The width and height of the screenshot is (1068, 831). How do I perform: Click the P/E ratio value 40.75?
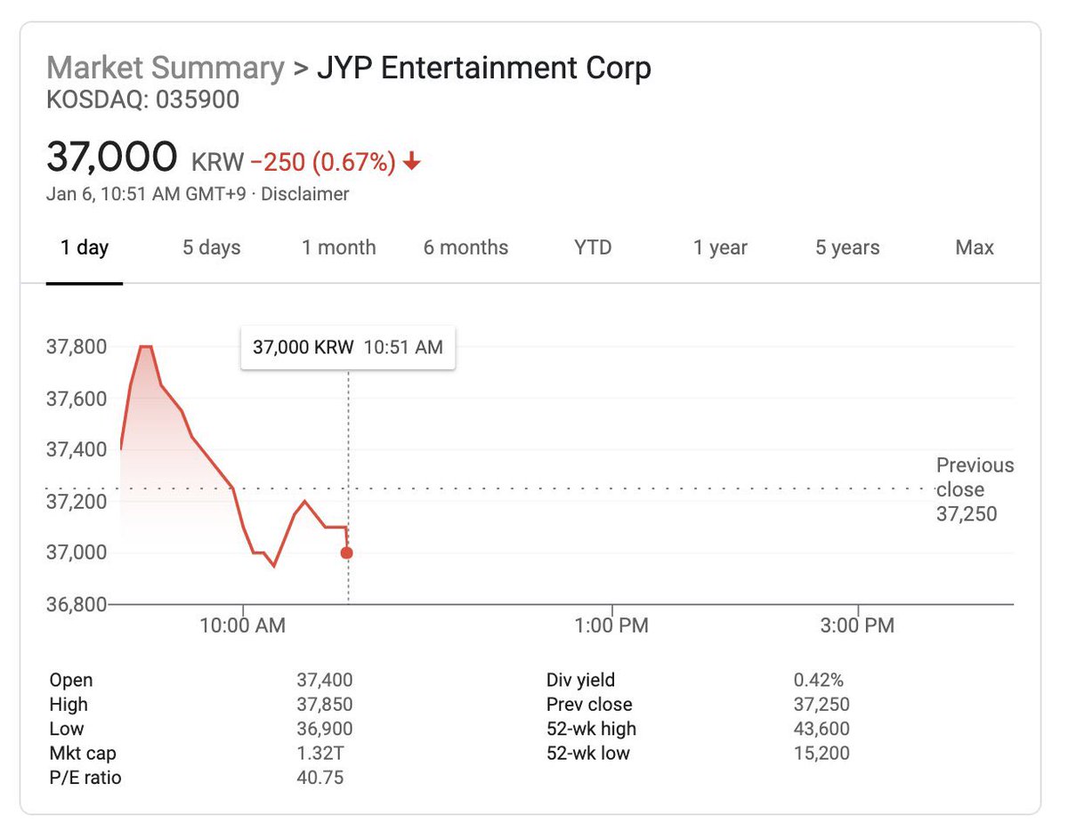(320, 778)
